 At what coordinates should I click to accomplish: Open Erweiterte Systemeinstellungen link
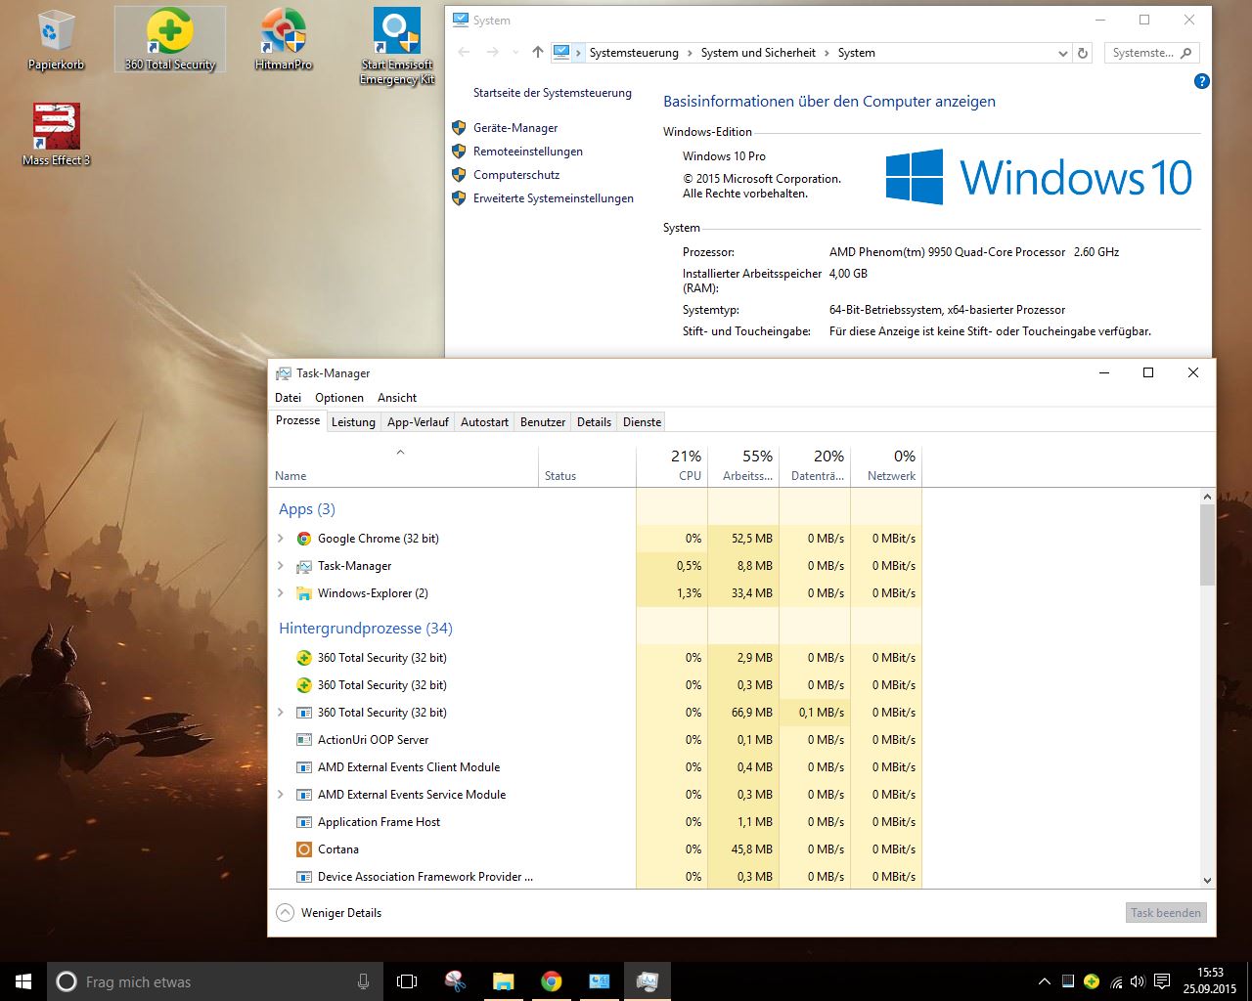[553, 198]
